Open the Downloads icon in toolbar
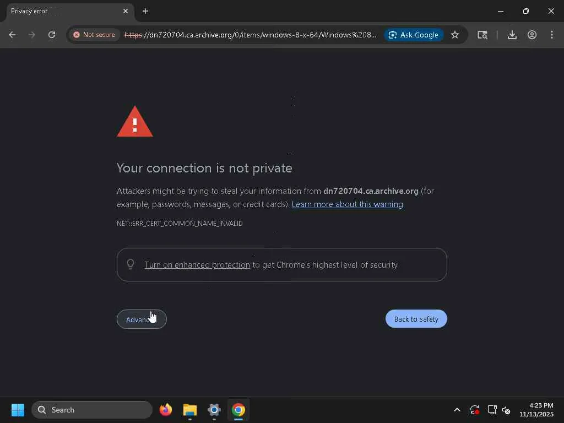564x423 pixels. (512, 35)
